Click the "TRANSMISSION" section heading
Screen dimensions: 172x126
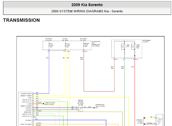[x=21, y=20]
